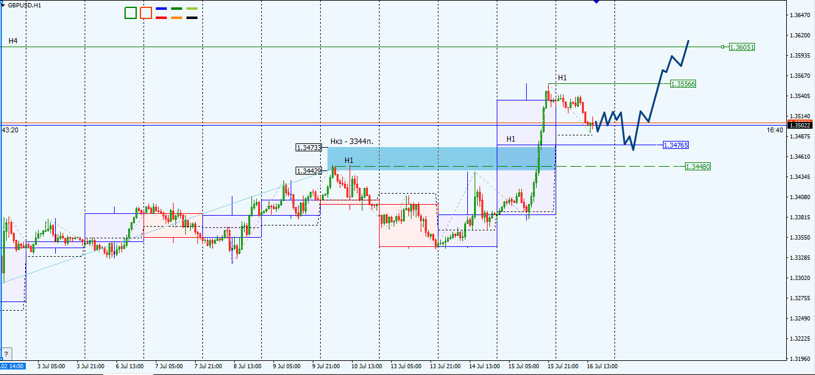Click the highlighted '02 14:00' time label

pos(13,366)
